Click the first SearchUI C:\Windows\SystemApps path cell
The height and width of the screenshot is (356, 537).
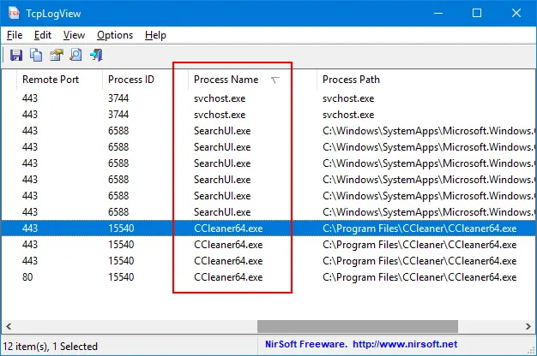tap(428, 131)
